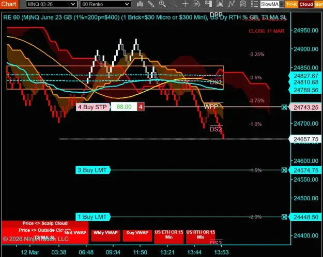Click the 24657.75 current price marker

tap(306, 139)
